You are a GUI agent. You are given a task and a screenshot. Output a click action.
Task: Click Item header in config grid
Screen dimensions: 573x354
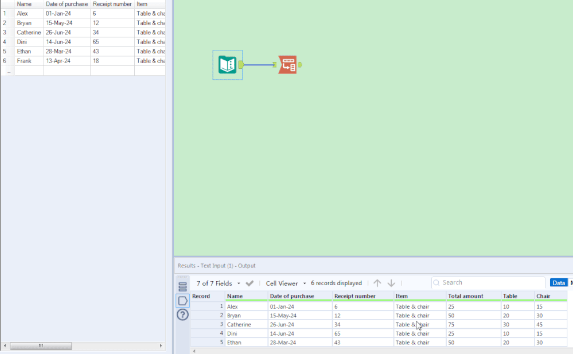pyautogui.click(x=150, y=4)
